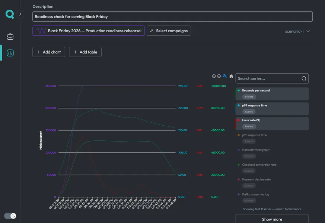Click the search magnifier in series field
The height and width of the screenshot is (223, 325).
click(x=304, y=78)
